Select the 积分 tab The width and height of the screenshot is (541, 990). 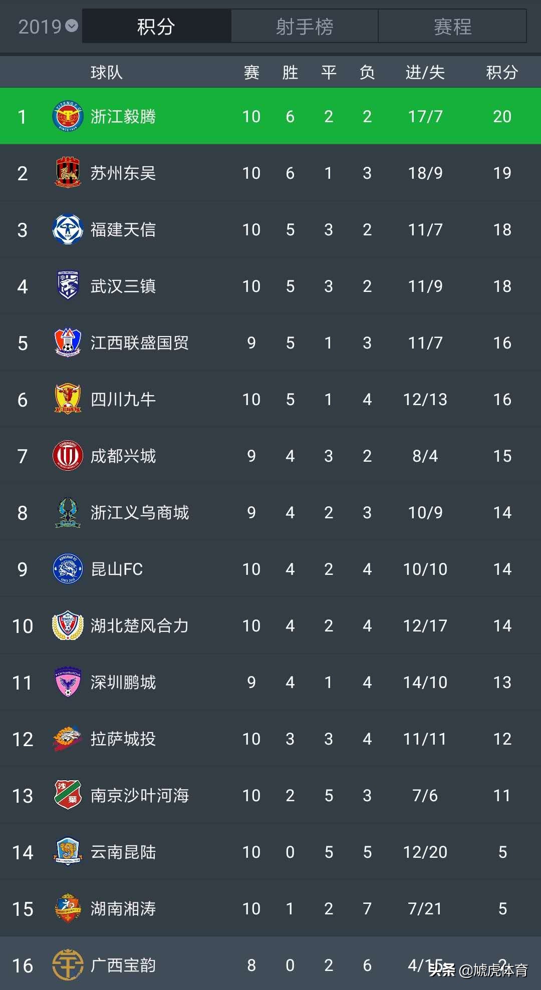click(156, 27)
